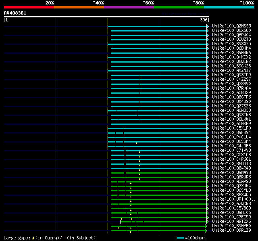Select the UniRef100_Q0KIX2 label

231,57
